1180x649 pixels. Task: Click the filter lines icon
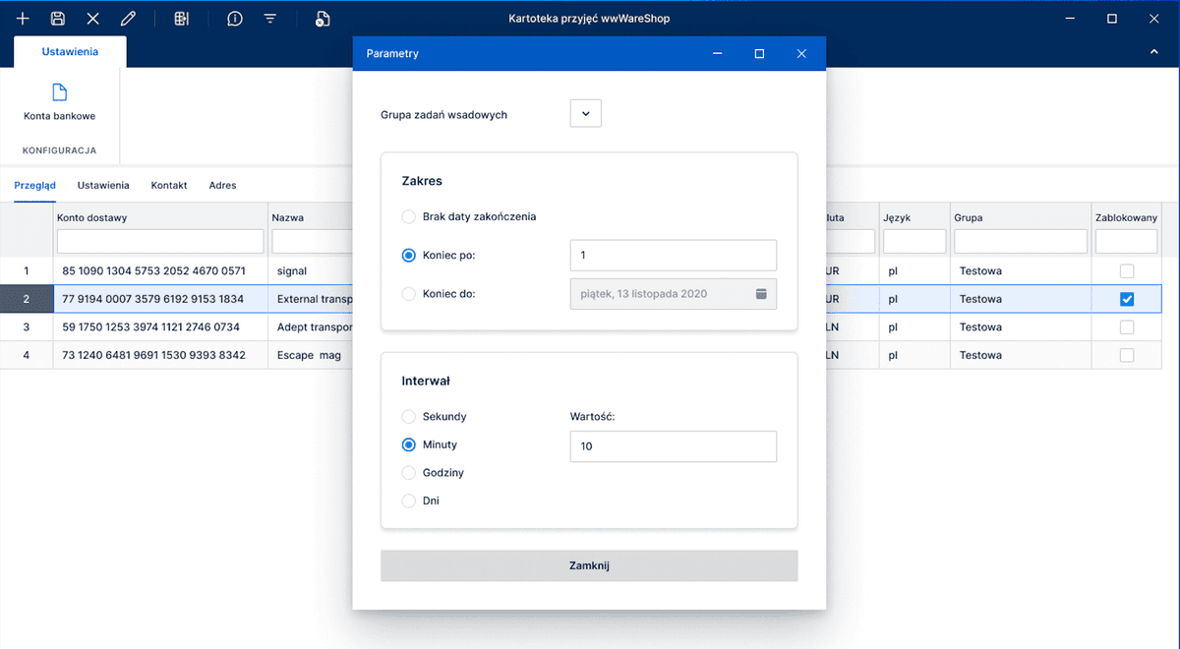pos(269,19)
